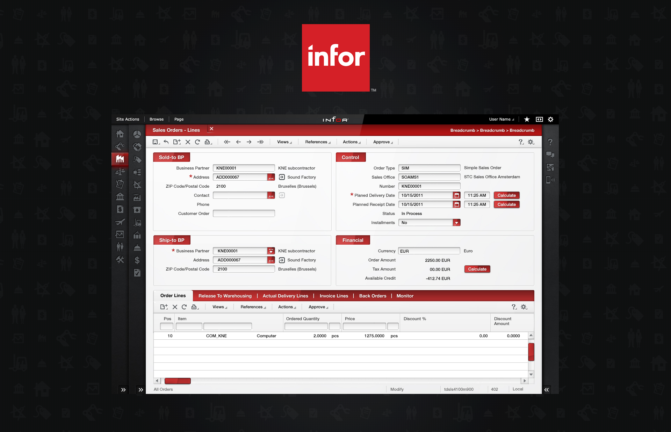The image size is (671, 432).
Task: Click the two people sidebar icon
Action: point(120,247)
